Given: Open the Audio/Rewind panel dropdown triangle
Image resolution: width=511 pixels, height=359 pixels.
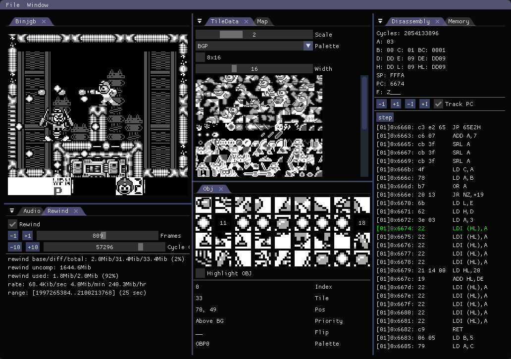Looking at the screenshot, I should point(12,211).
